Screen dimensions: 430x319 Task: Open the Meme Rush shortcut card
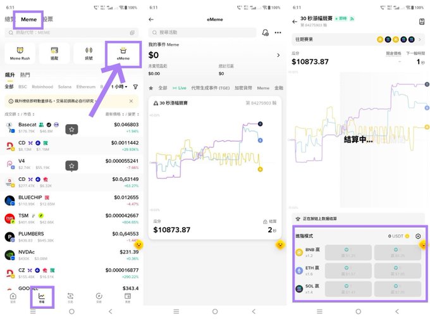pos(20,53)
